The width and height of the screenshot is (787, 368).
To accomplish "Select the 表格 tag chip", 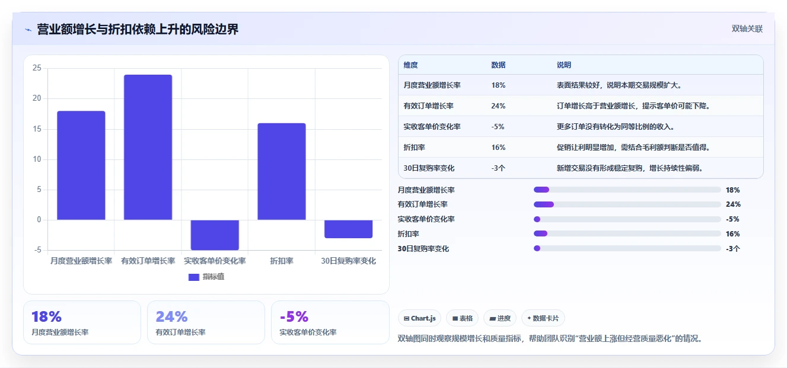I will [x=462, y=318].
